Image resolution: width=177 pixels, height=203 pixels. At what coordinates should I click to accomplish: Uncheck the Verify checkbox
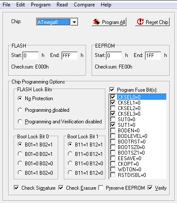150,188
